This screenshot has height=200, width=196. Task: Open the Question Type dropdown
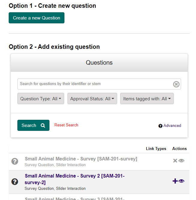40,99
